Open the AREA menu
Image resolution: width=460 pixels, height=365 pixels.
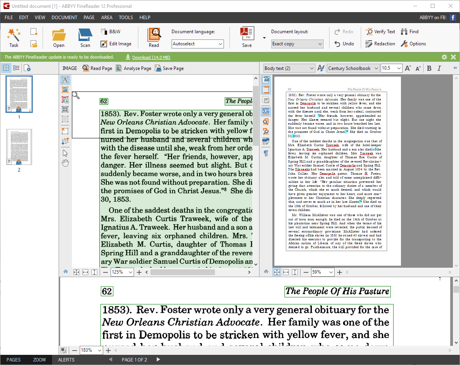(x=107, y=18)
